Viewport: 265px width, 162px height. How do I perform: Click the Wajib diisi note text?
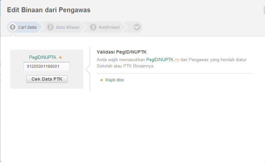[x=114, y=80]
